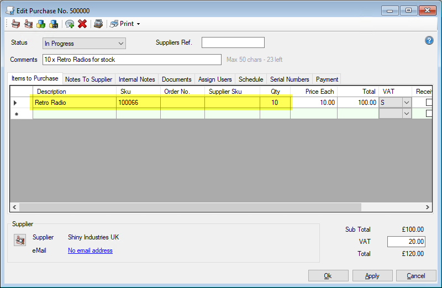Click the colored blocks stock icon

pyautogui.click(x=41, y=24)
